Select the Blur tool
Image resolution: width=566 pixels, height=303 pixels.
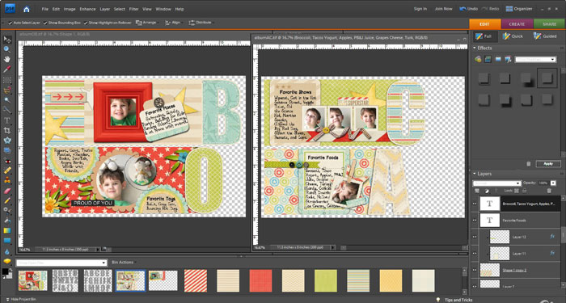pos(6,251)
